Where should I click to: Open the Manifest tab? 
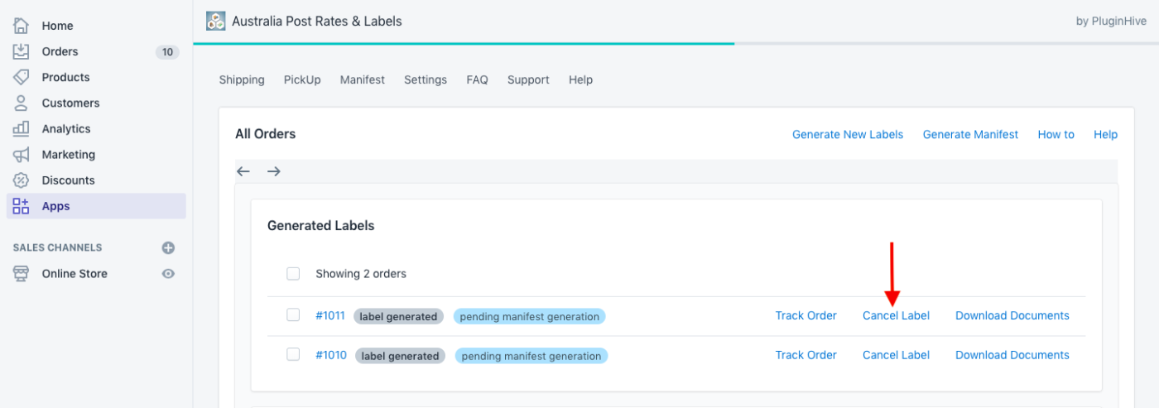click(363, 80)
